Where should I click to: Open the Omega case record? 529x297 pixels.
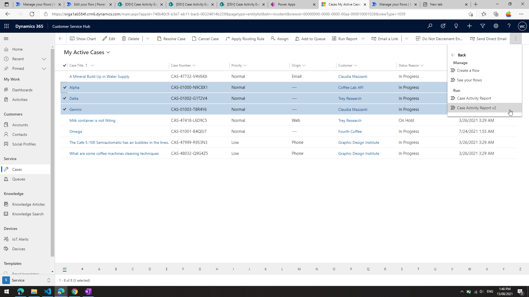click(x=75, y=131)
